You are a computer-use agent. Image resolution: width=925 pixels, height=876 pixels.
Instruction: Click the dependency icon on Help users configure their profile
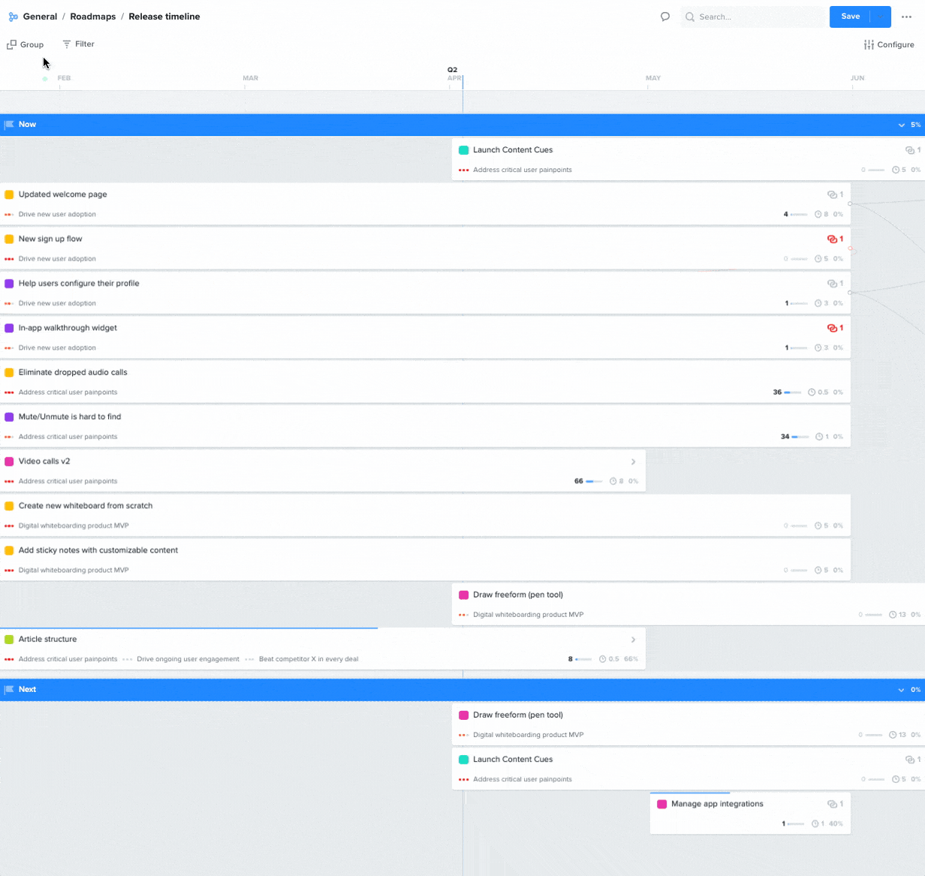click(832, 284)
